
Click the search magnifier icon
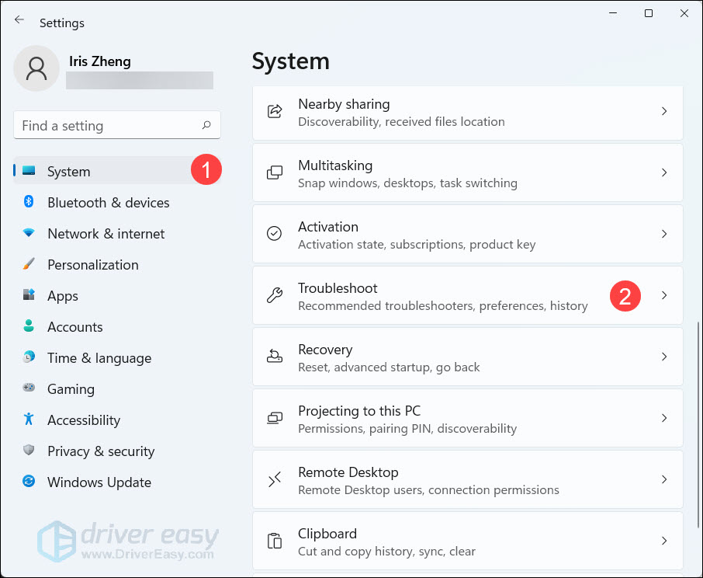coord(206,125)
